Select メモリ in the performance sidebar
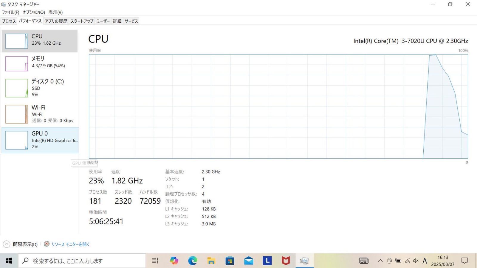 click(x=40, y=63)
